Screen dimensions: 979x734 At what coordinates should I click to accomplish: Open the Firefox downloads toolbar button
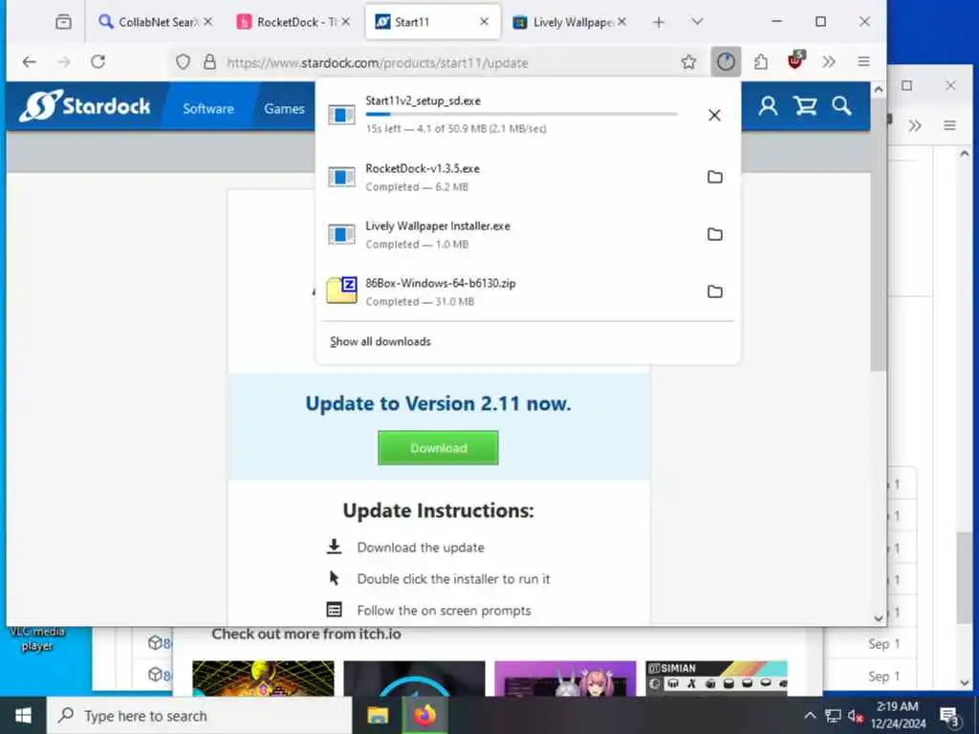tap(726, 62)
